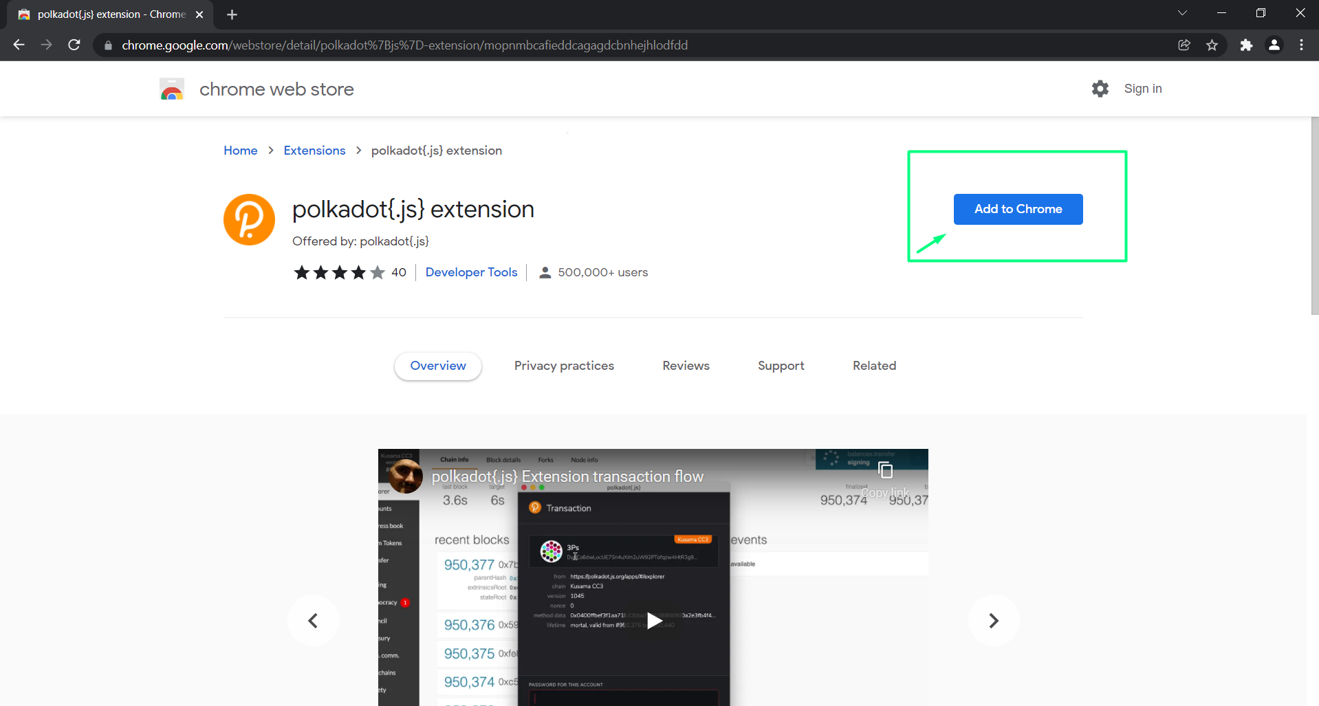Screen dimensions: 1319x706
Task: Open Chrome's three-dot menu
Action: pyautogui.click(x=1301, y=45)
